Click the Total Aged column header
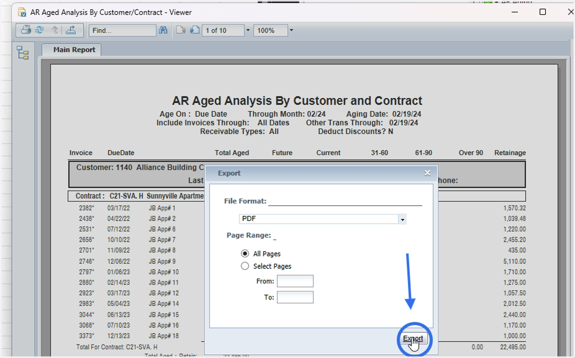 point(232,153)
